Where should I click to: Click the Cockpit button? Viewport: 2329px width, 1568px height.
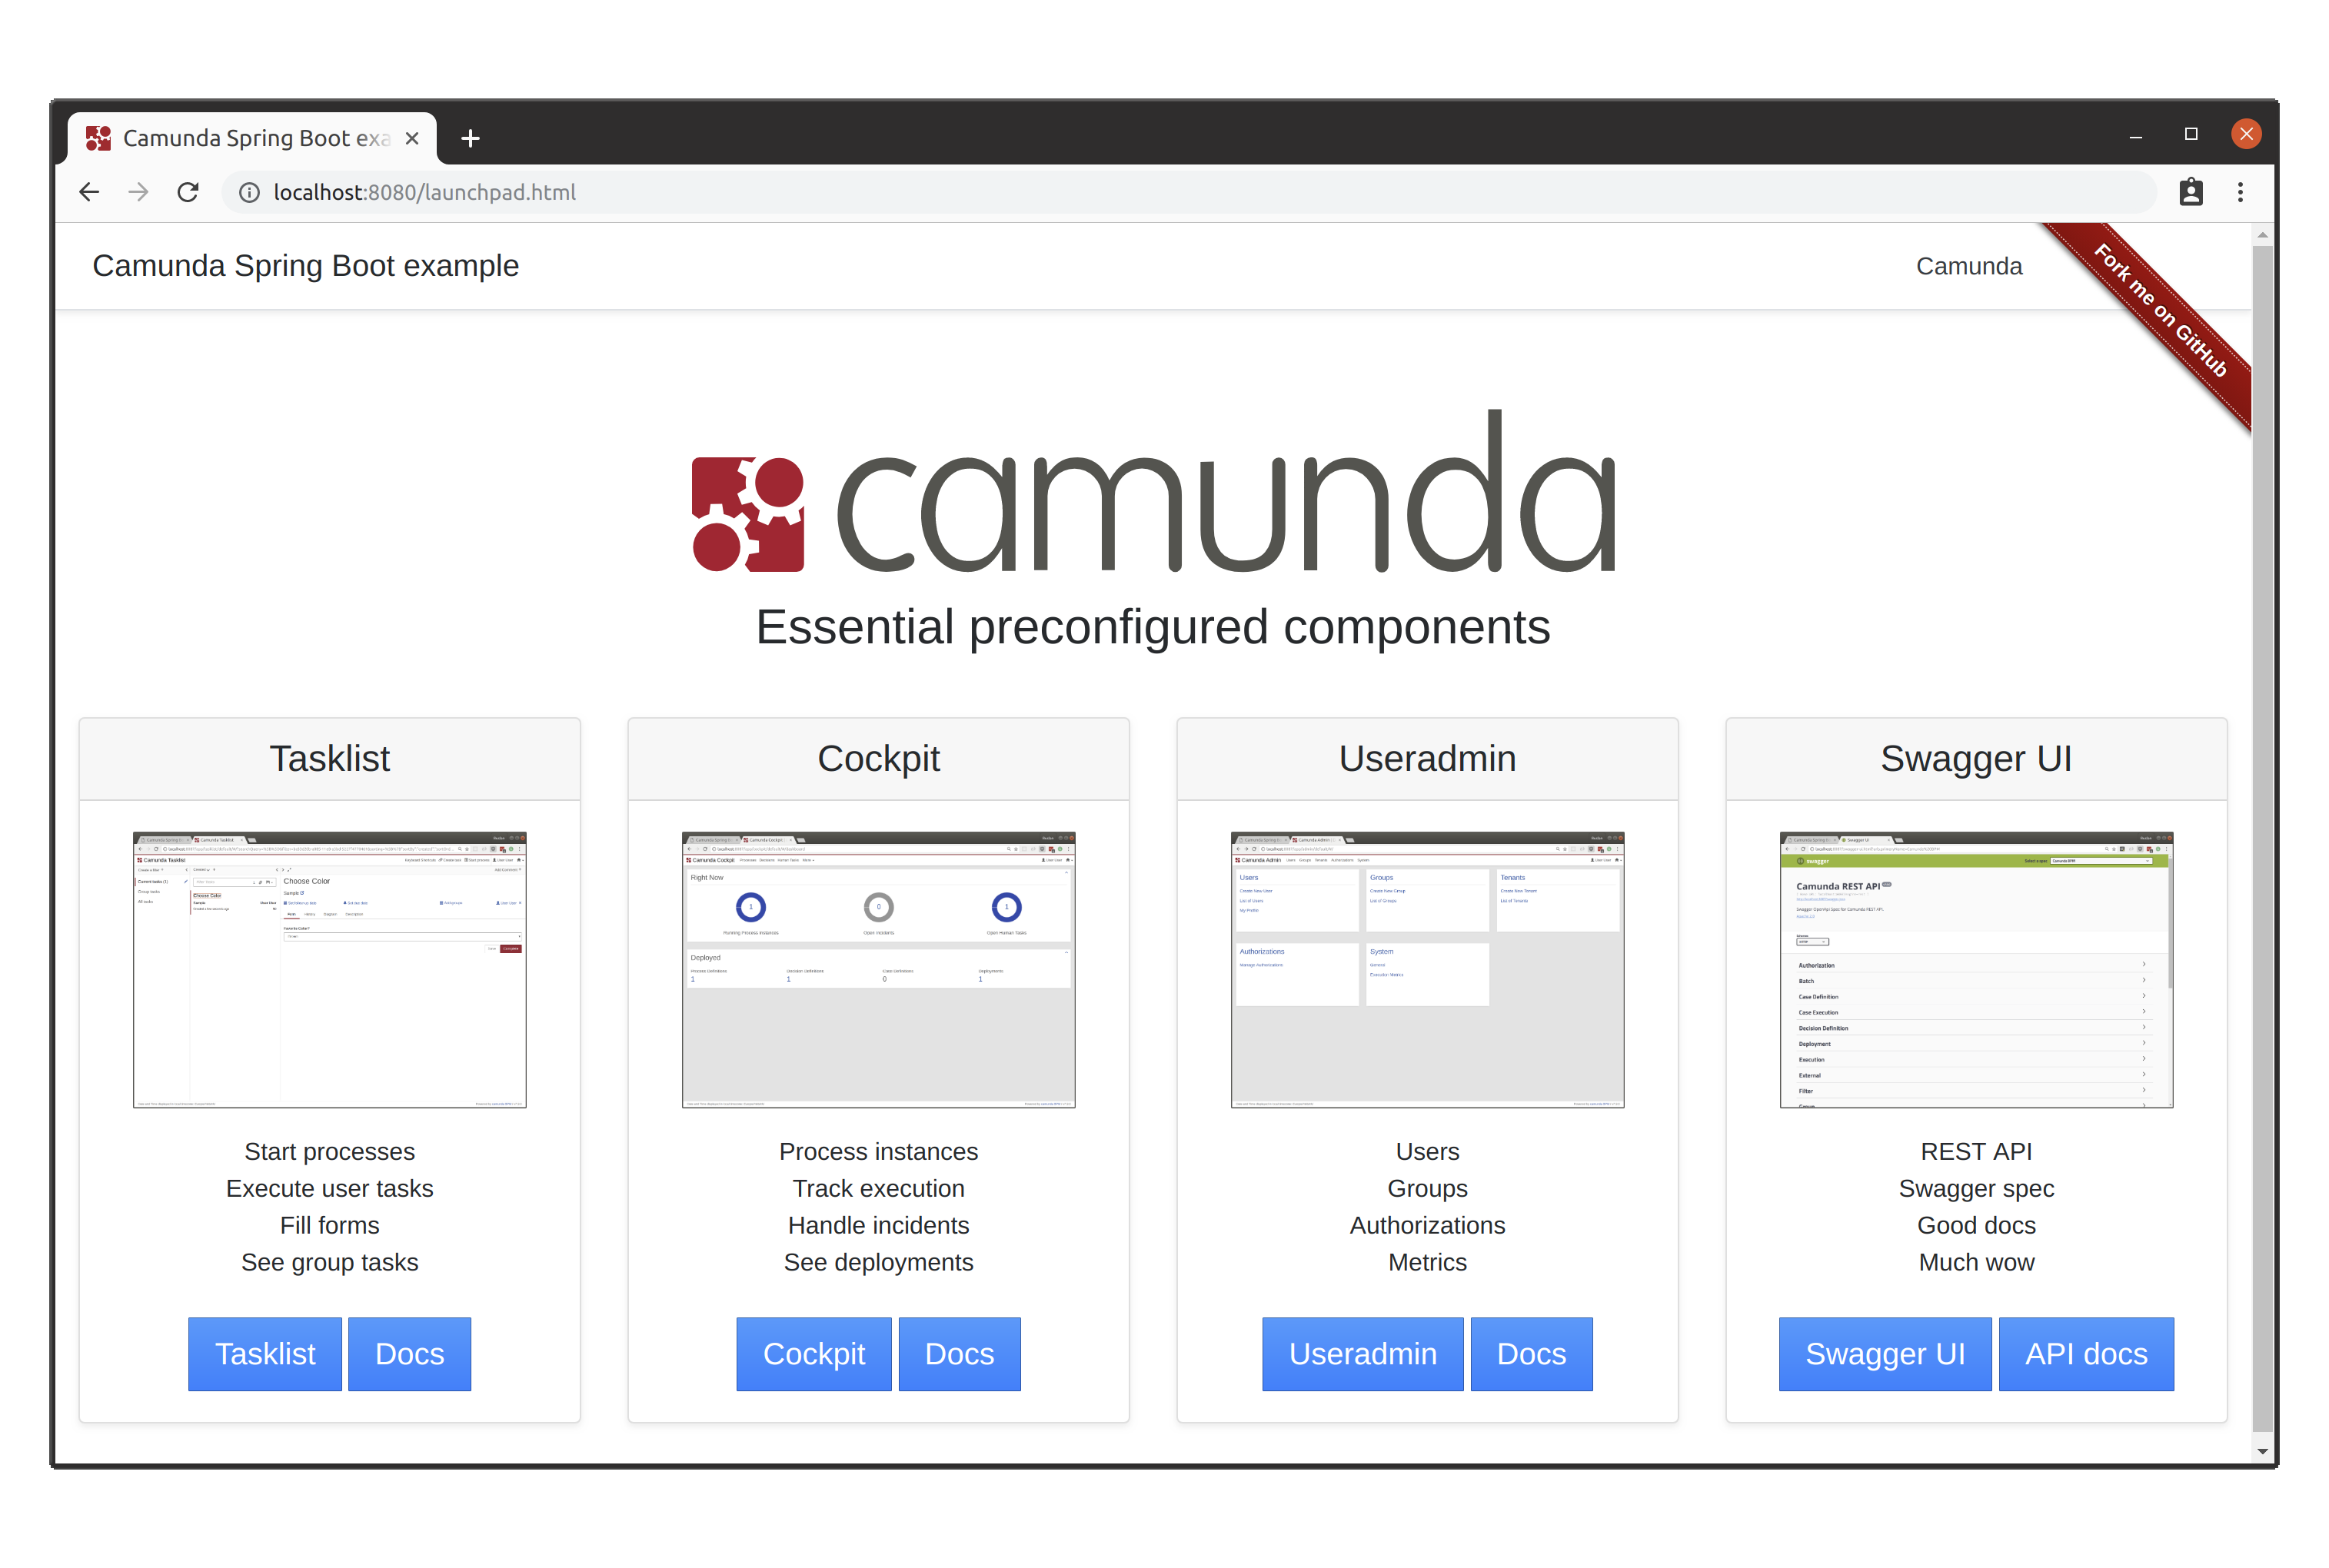tap(813, 1354)
